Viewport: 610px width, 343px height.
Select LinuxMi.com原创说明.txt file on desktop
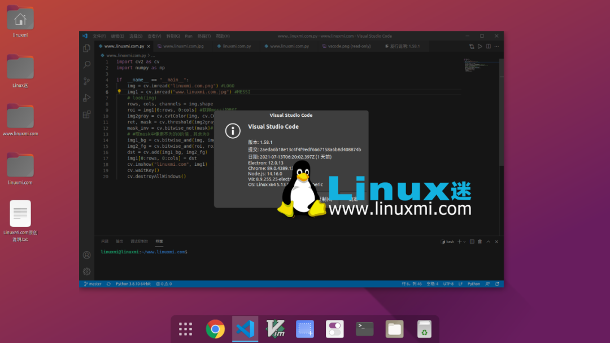[20, 221]
